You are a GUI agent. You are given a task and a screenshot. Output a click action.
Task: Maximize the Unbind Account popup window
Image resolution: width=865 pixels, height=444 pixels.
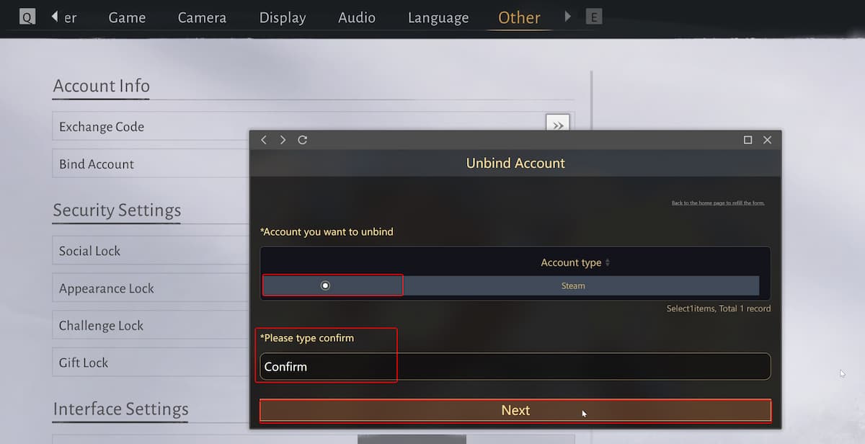click(x=748, y=140)
